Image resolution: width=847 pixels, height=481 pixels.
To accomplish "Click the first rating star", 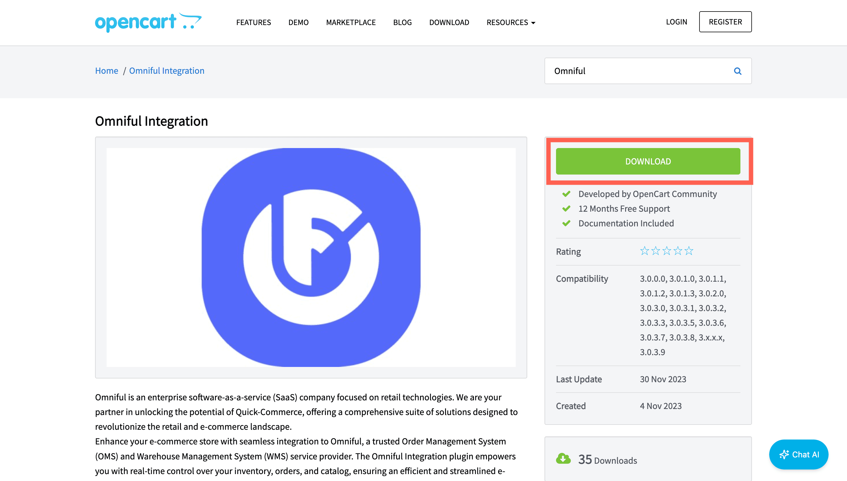I will pyautogui.click(x=644, y=251).
